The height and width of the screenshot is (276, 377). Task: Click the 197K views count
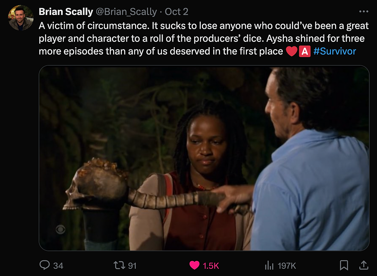[286, 266]
